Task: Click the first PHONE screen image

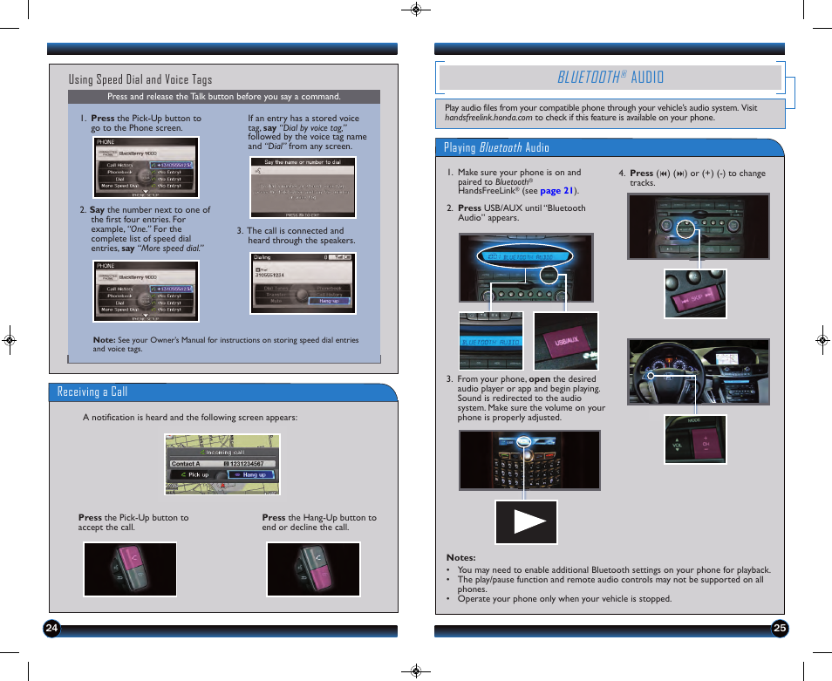Action: pos(146,167)
